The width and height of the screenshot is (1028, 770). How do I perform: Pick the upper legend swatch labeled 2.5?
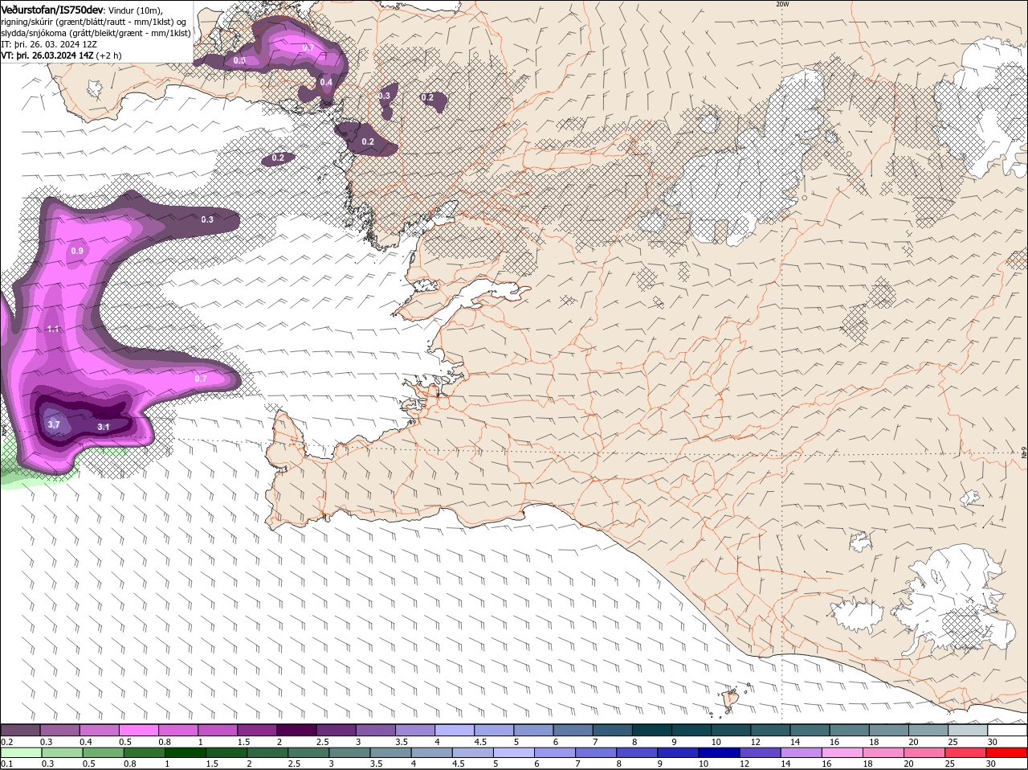[x=336, y=730]
